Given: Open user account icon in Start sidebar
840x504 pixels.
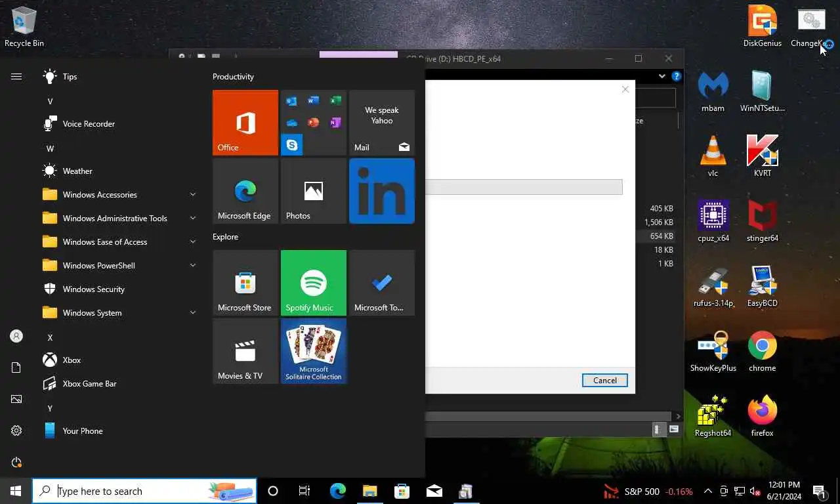Looking at the screenshot, I should coord(16,336).
